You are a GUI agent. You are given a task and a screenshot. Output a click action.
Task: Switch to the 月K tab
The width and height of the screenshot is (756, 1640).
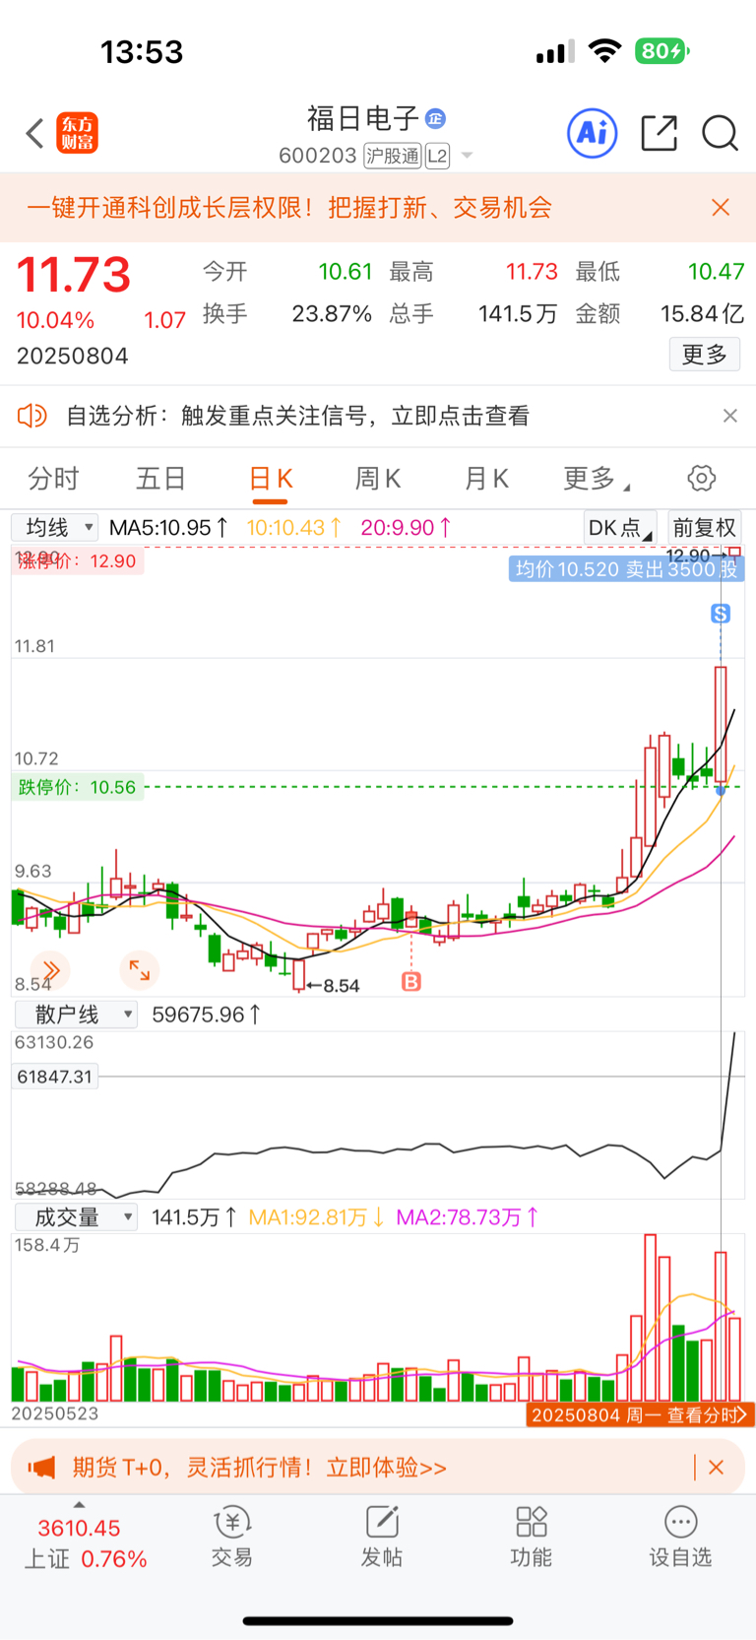[x=486, y=479]
